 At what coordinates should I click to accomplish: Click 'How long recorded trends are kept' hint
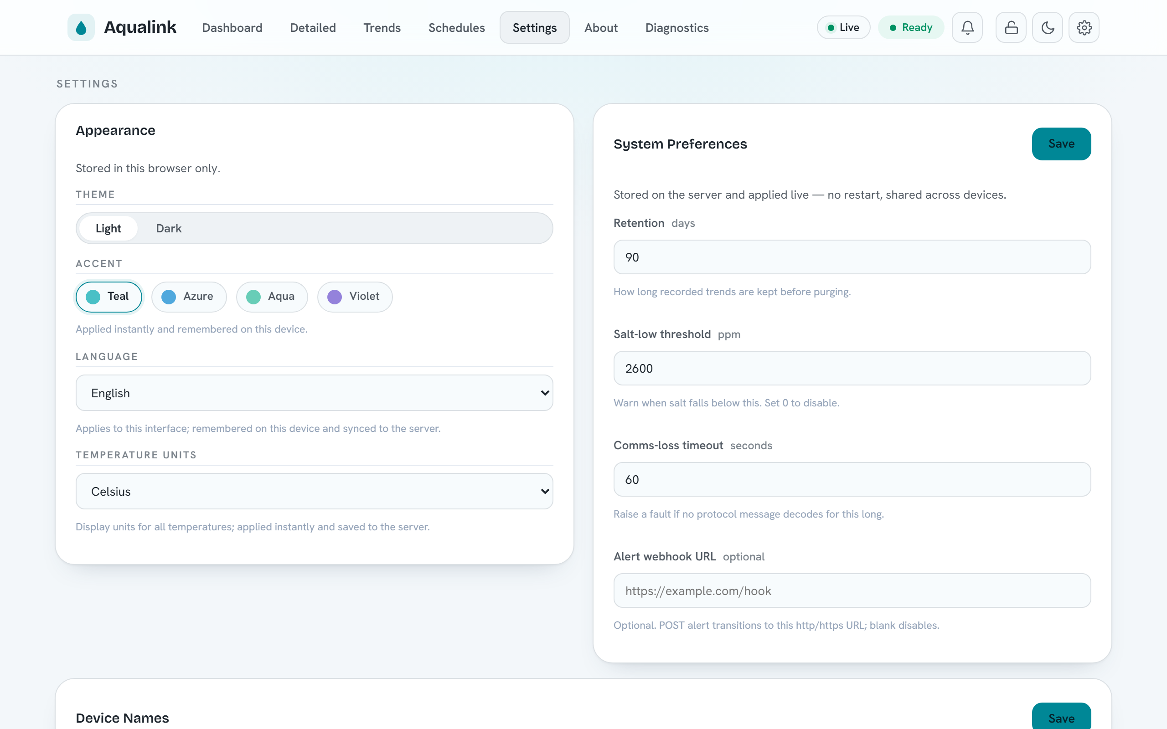click(x=732, y=292)
